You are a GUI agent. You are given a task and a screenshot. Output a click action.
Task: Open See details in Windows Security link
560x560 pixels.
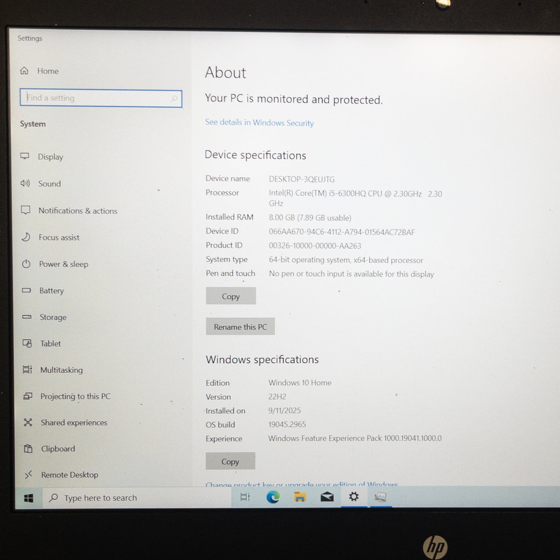coord(259,122)
